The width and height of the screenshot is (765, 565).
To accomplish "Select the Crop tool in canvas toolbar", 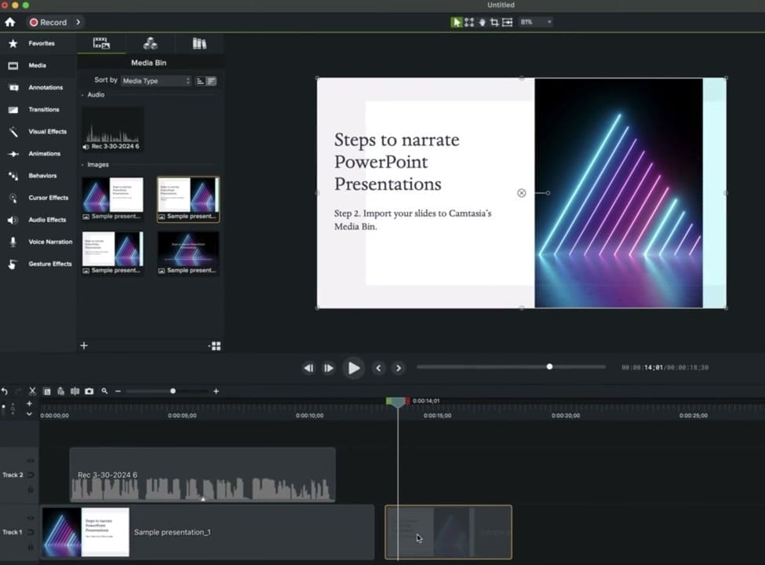I will tap(494, 22).
